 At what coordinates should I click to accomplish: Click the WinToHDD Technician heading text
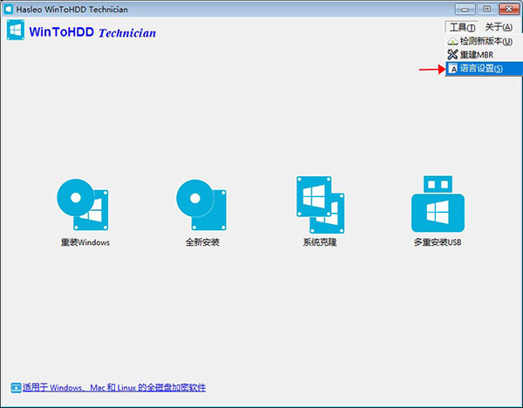point(92,32)
